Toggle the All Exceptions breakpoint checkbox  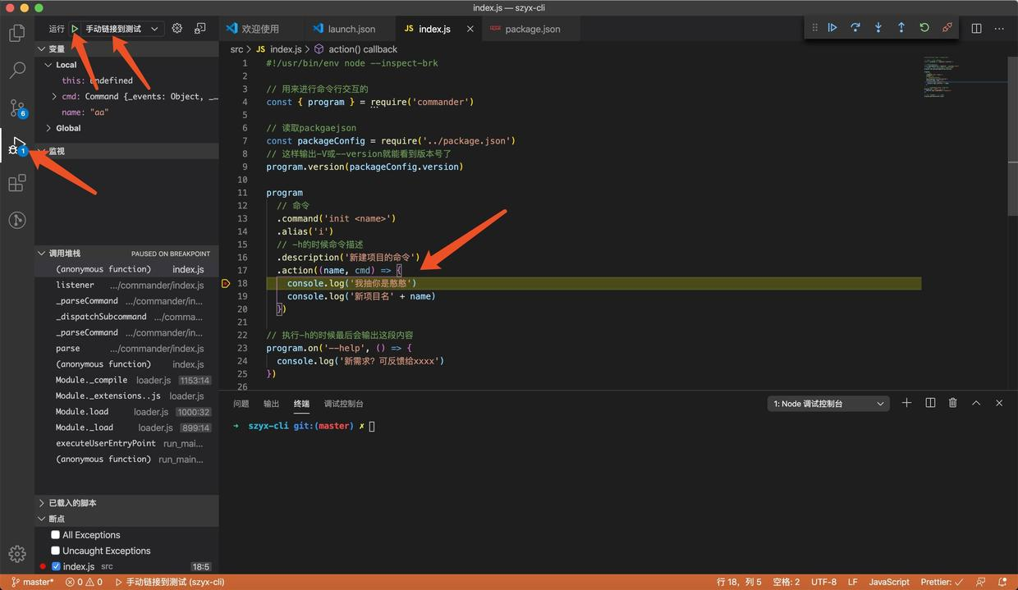[x=55, y=535]
